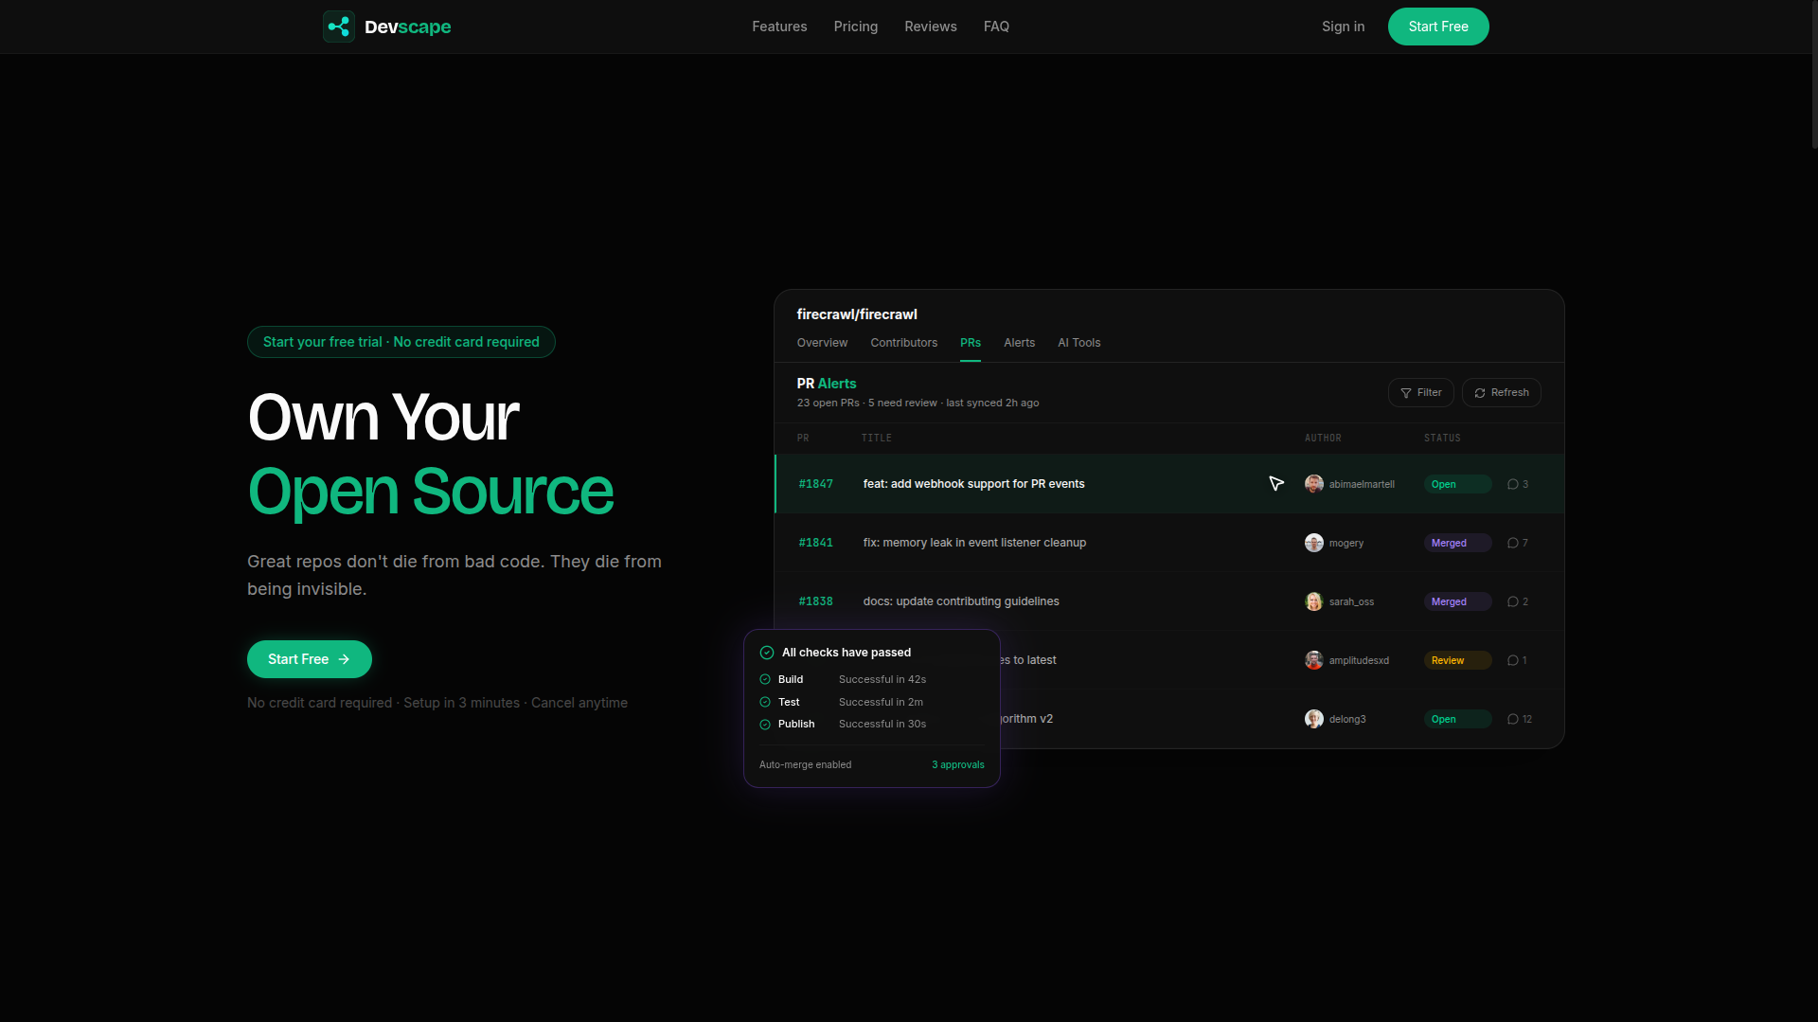
Task: Select the memory leak in event listener title
Action: tap(974, 543)
